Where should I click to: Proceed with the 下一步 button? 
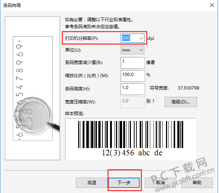[124, 183]
